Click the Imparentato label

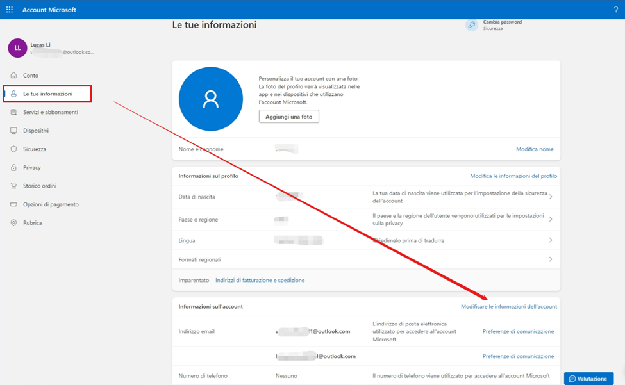(194, 280)
